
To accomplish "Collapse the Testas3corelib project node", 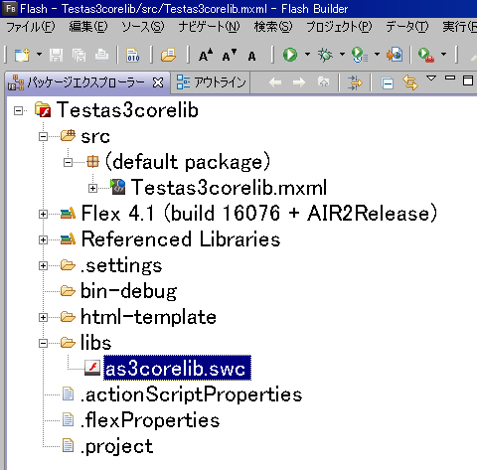I will [x=19, y=110].
